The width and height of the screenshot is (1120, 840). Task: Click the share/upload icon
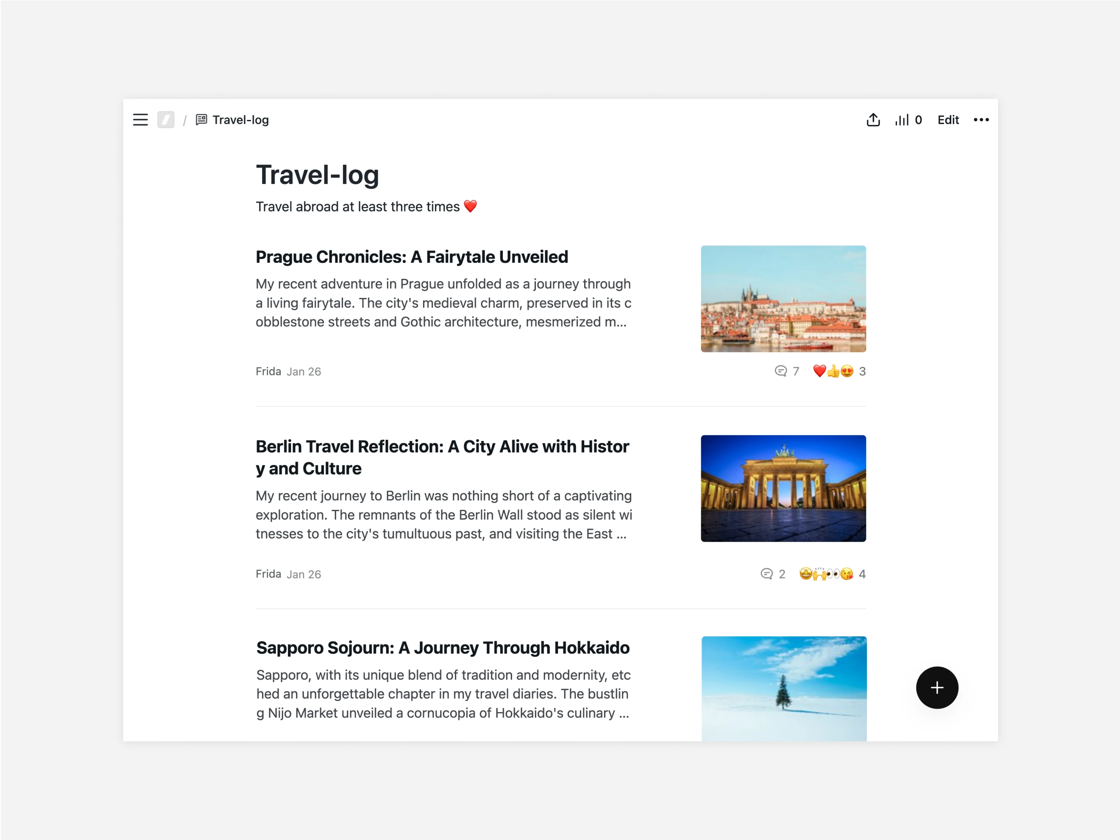point(873,120)
